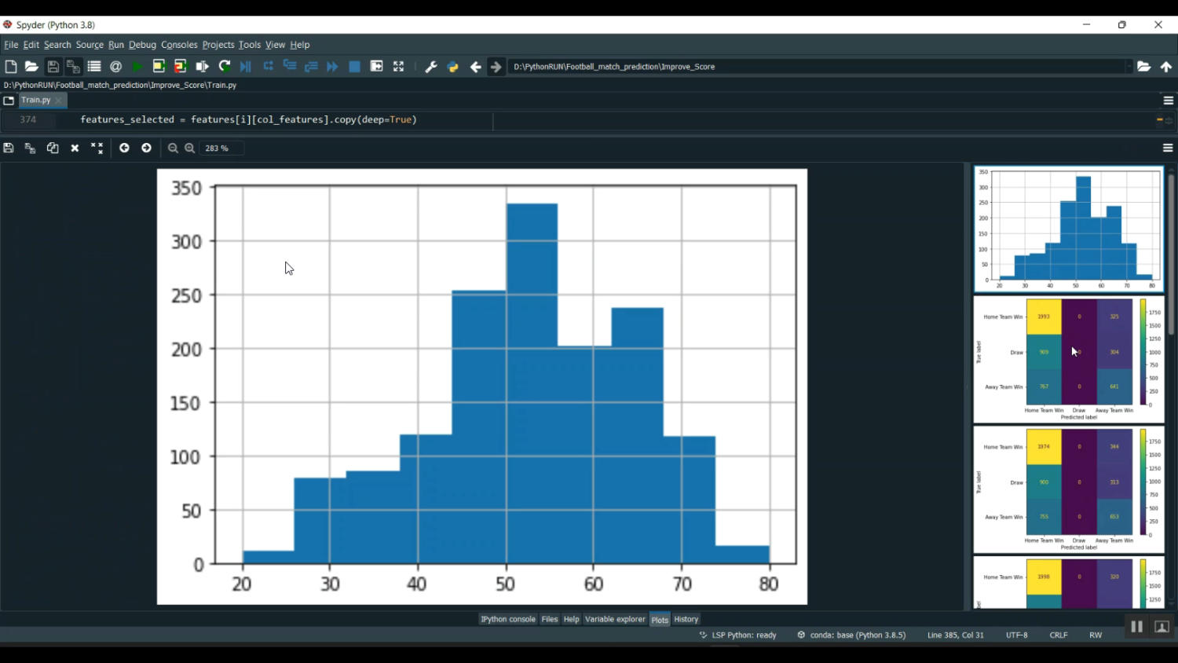Viewport: 1178px width, 663px height.
Task: Click the LSP Python ready status
Action: tap(738, 635)
